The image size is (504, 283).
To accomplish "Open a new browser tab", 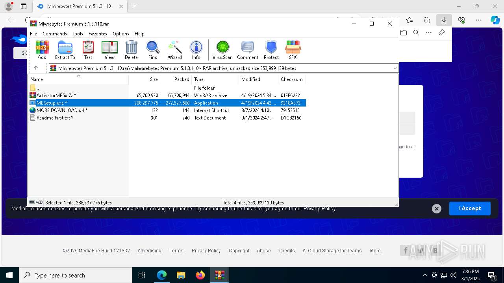I will pyautogui.click(x=134, y=6).
